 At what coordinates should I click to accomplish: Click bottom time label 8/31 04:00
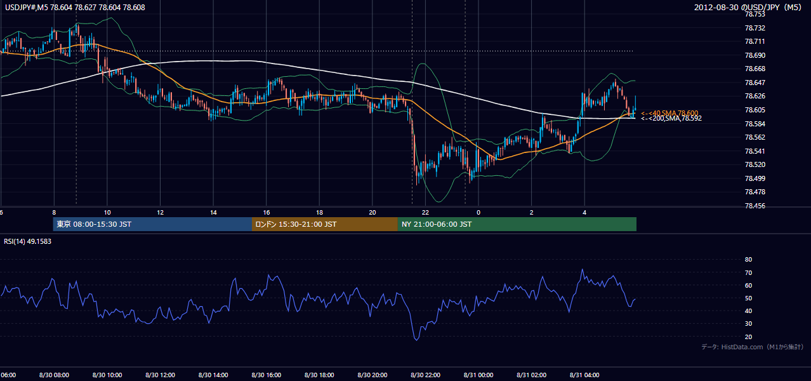584,375
